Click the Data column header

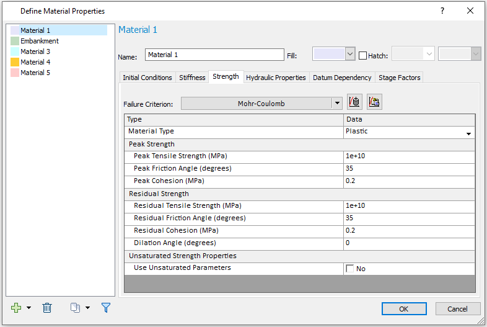pos(409,120)
